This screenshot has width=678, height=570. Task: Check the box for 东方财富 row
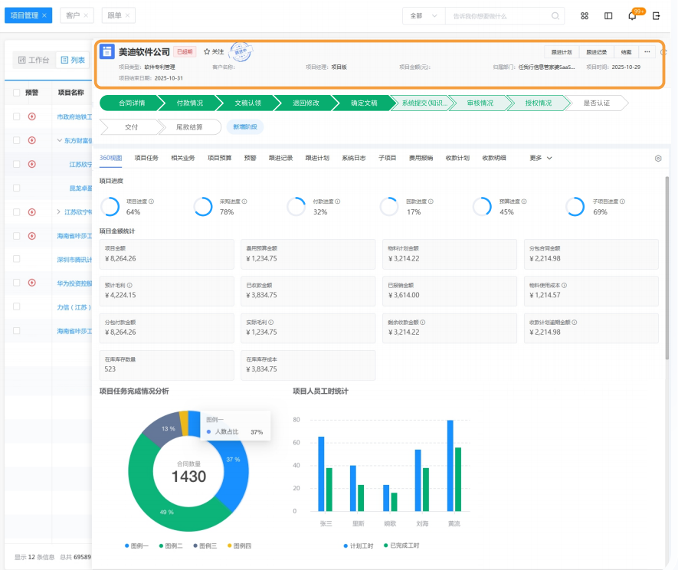[16, 140]
